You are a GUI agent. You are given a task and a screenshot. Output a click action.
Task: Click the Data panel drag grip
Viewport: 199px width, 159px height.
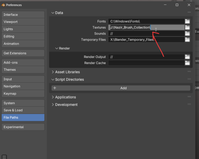pos(189,13)
